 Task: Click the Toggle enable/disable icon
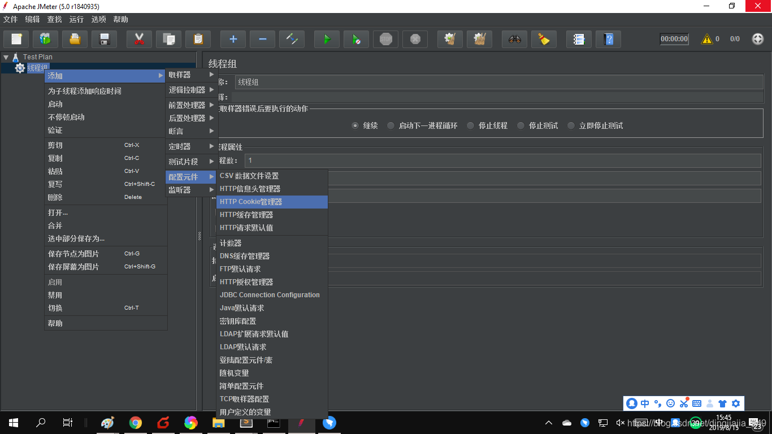click(x=292, y=39)
